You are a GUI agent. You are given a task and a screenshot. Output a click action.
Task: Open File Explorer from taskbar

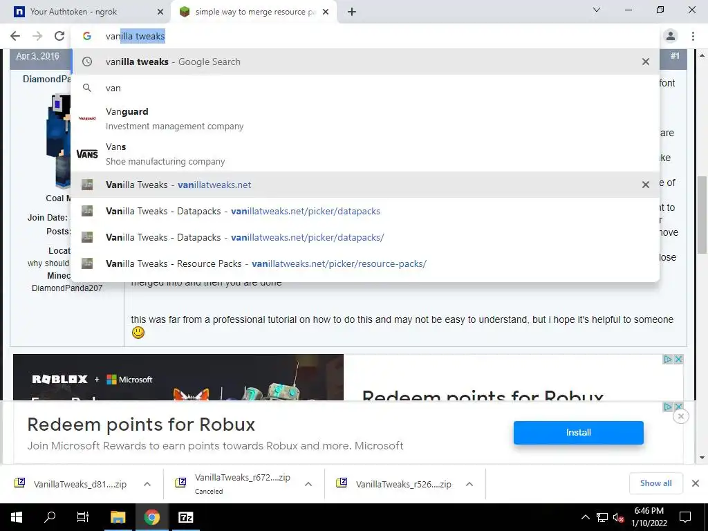point(118,517)
